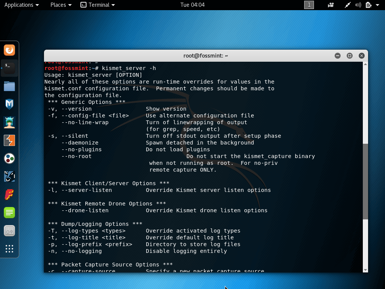Viewport: 385px width, 289px height.
Task: Click '-p, --log-prefix <prefix>' option
Action: (90, 244)
